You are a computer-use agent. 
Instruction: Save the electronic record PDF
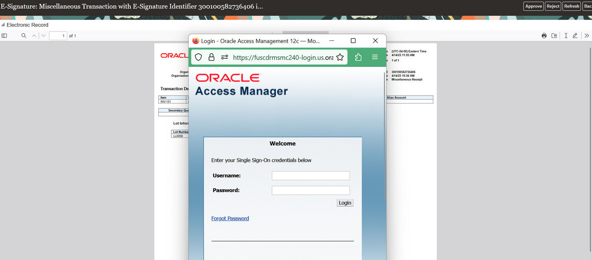coord(554,35)
